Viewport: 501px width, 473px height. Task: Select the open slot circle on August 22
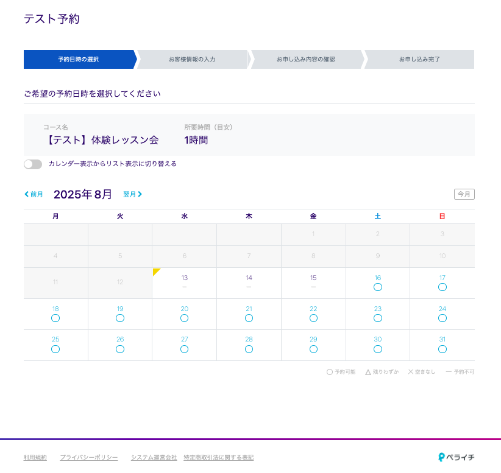pos(313,318)
